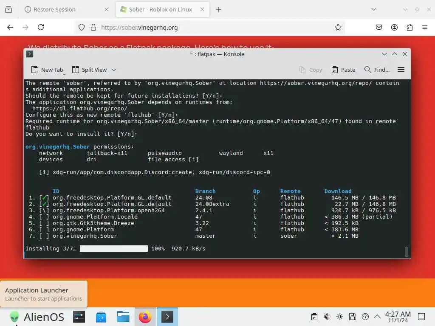Open the brightness tray icon
Screen dimensions: 435x326
tap(339, 317)
